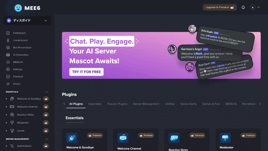
Task: Click the Welcome & Goodbye plugin card icon
Action: (x=72, y=138)
